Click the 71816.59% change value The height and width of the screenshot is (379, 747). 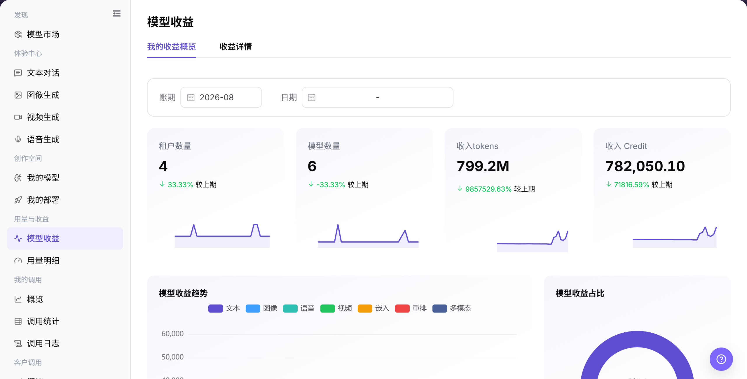[631, 185]
